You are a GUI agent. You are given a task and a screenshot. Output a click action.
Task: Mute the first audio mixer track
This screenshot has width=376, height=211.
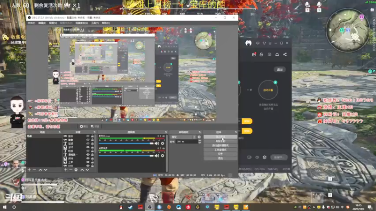[157, 143]
